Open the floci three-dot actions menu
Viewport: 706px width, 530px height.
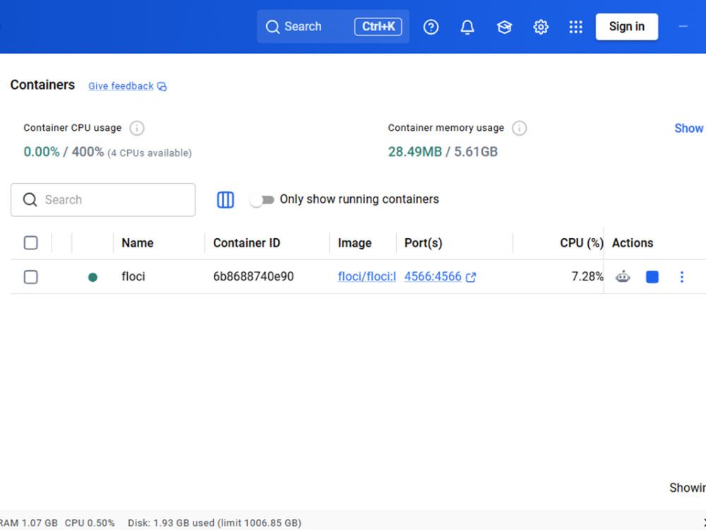682,277
